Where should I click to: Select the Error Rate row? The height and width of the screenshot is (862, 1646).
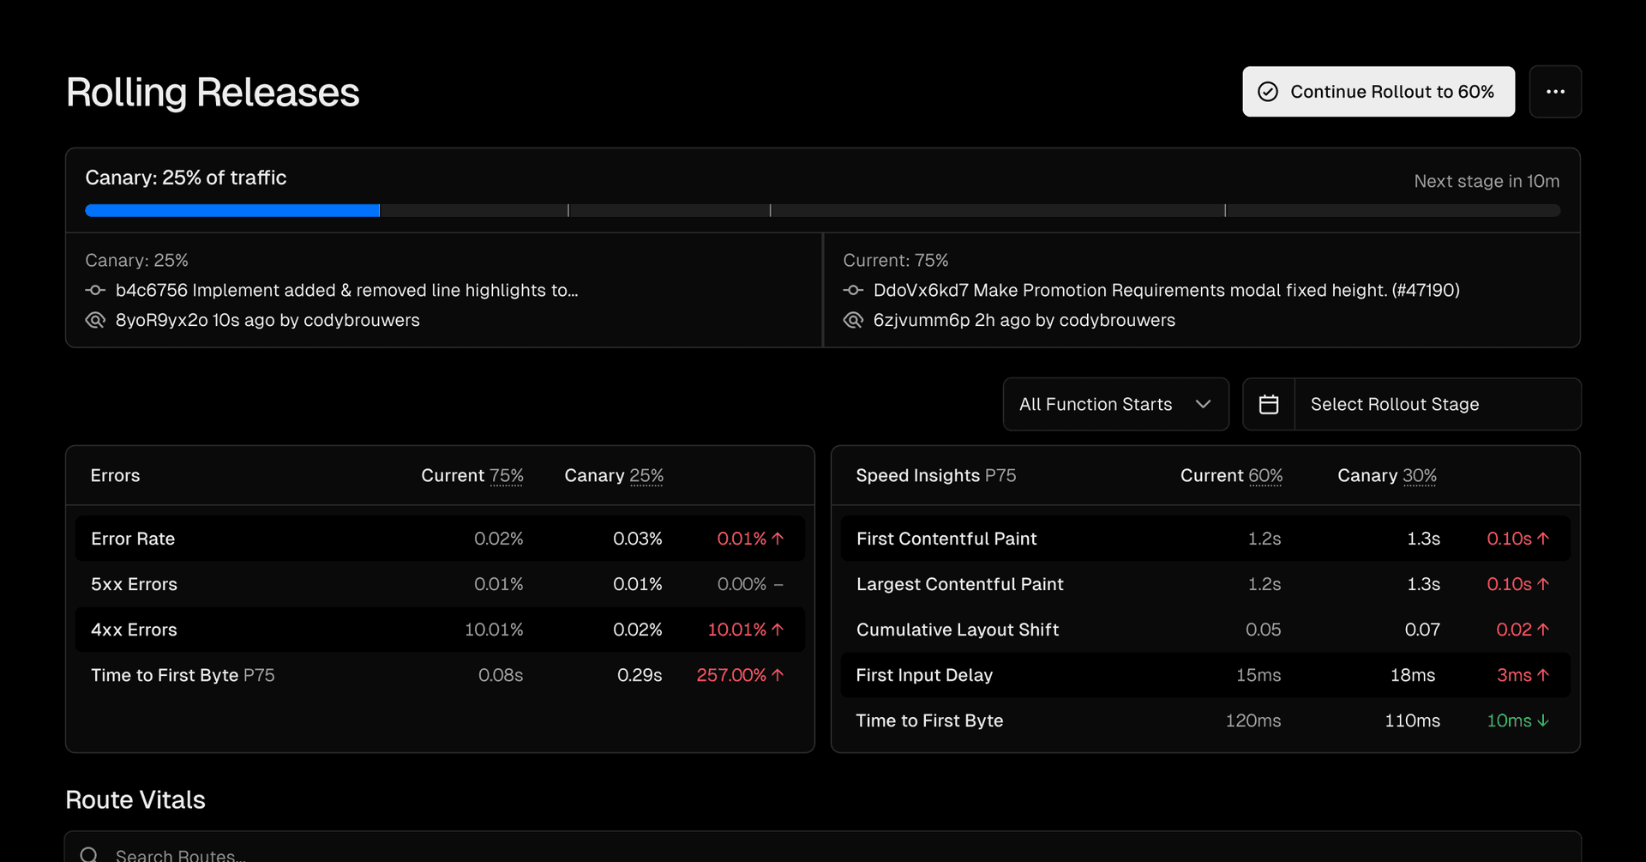439,539
